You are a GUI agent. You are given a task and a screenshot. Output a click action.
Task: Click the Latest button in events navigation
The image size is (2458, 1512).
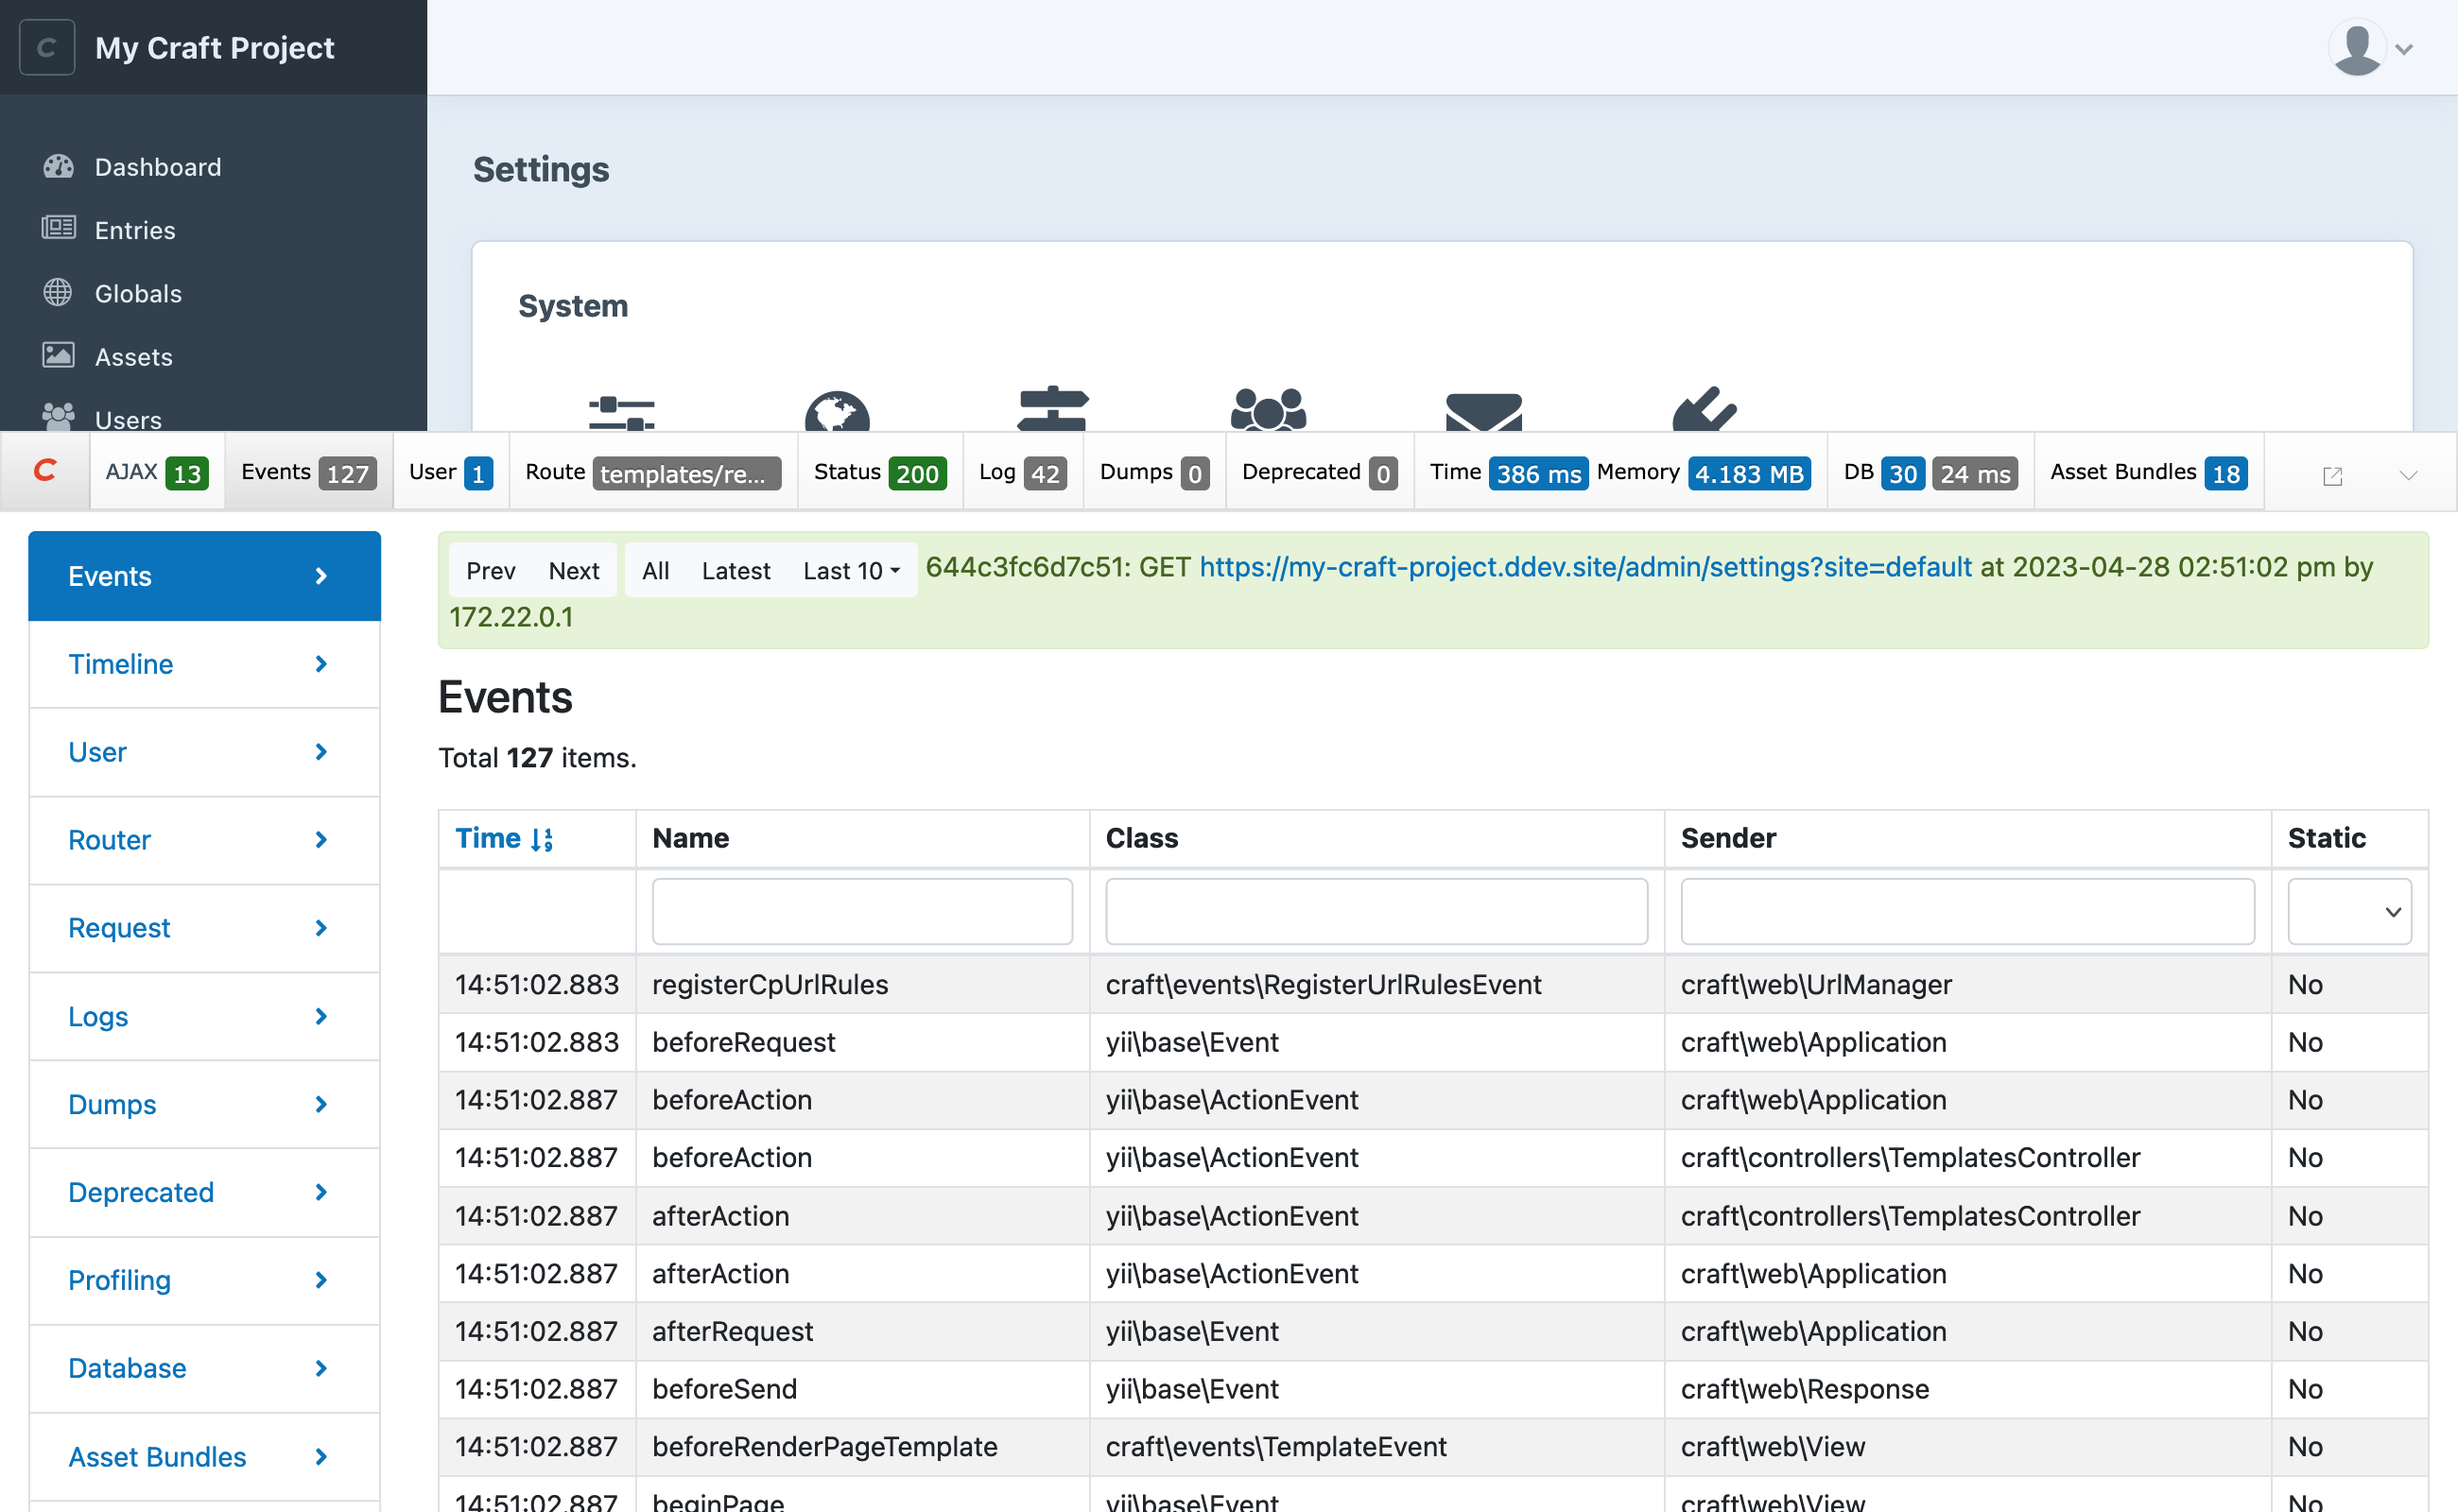(734, 570)
